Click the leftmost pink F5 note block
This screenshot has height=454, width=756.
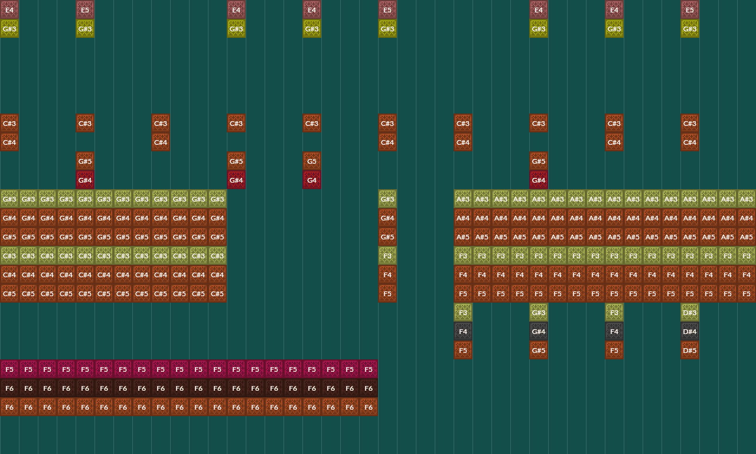9,369
